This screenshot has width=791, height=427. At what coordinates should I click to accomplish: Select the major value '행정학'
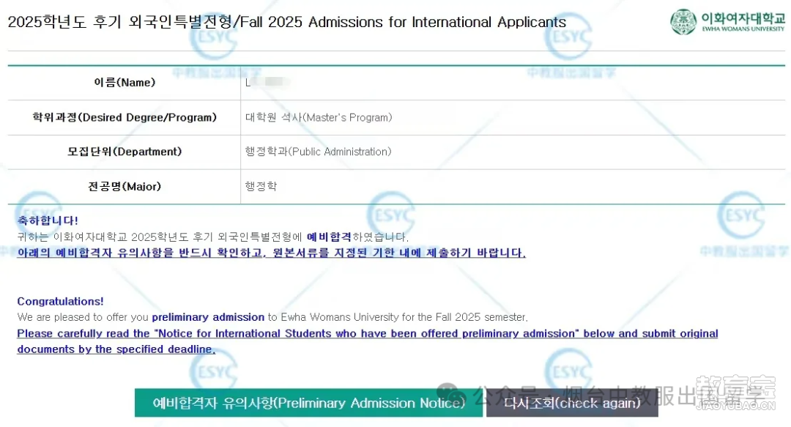click(261, 186)
